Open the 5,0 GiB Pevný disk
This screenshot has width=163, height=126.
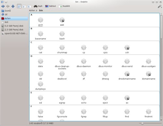pos(14,26)
